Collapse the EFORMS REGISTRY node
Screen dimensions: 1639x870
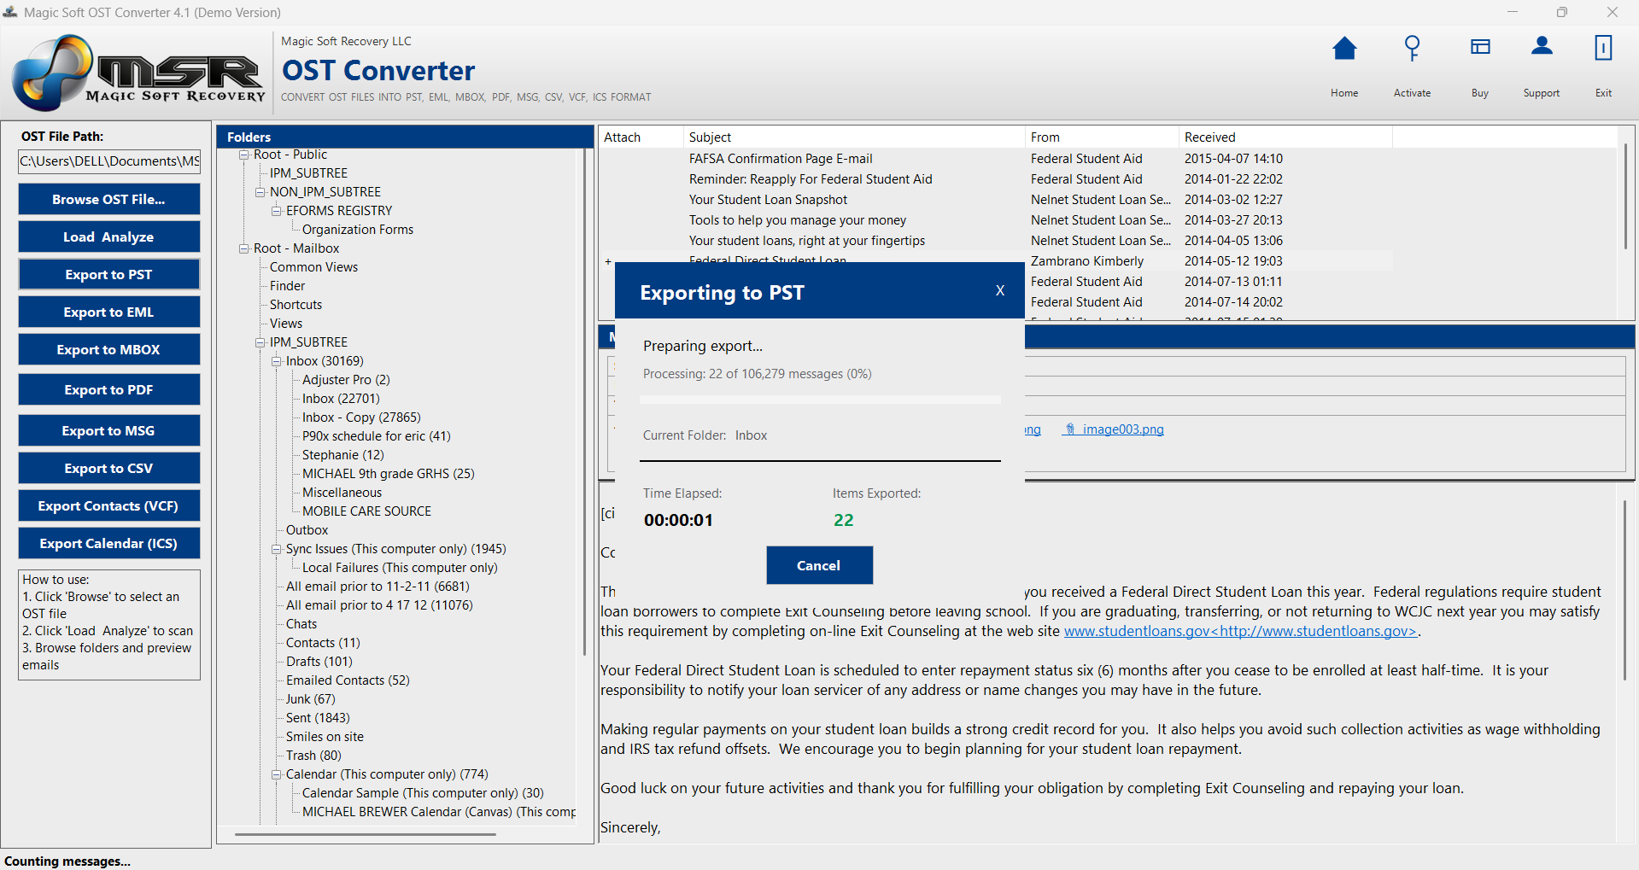coord(276,211)
